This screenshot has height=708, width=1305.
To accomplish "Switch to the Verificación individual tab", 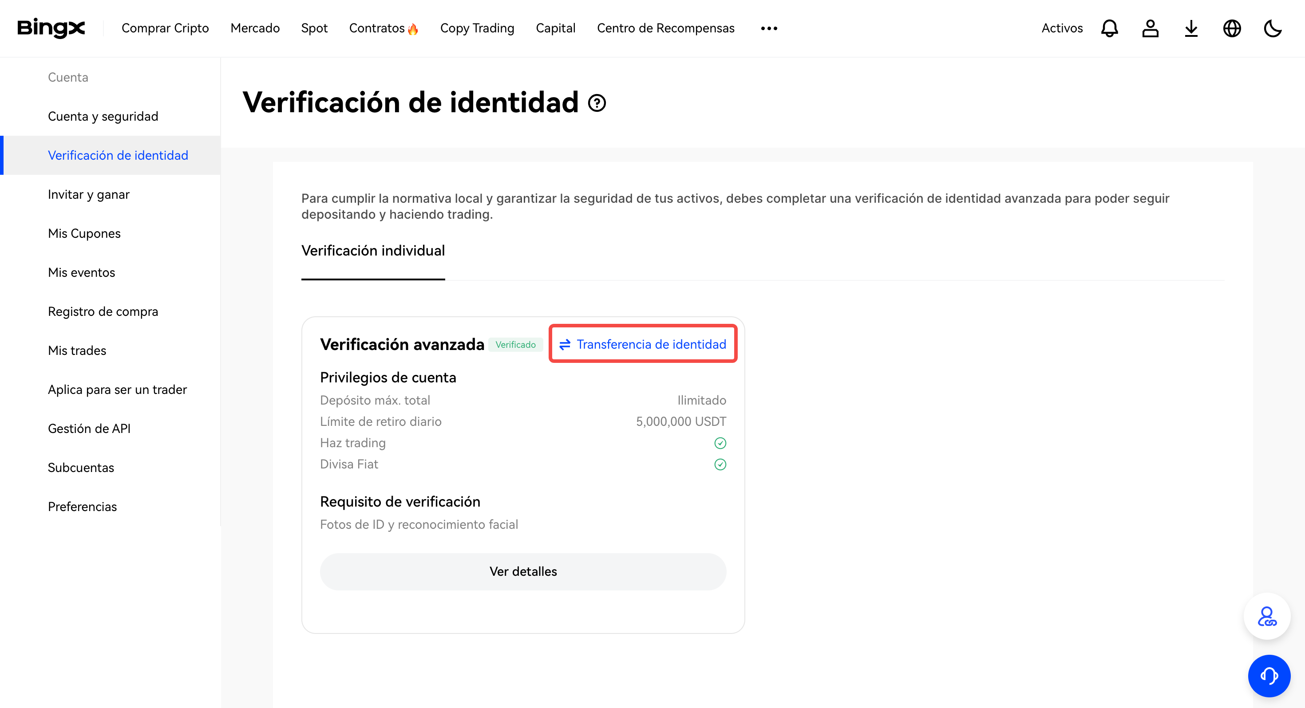I will 373,250.
